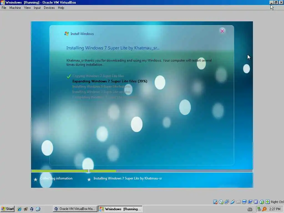Viewport: 284px width, 213px height.
Task: Click the 'Collecting infomation' stage label
Action: click(x=56, y=178)
